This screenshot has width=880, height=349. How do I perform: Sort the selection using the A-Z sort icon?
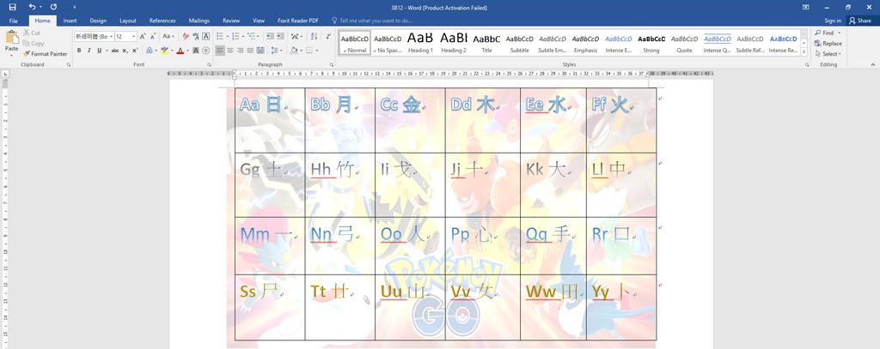[313, 36]
